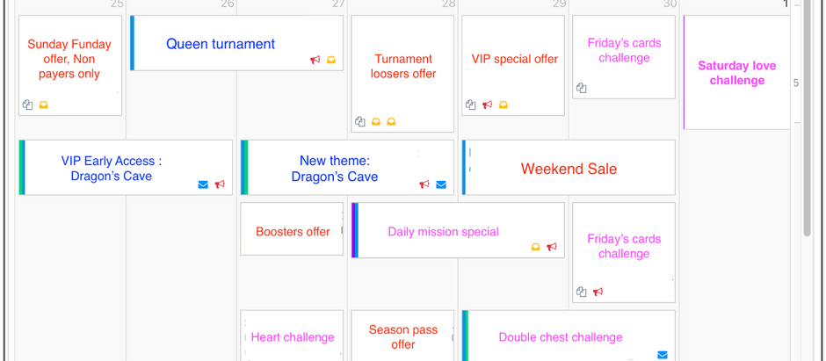The image size is (826, 361).
Task: Select the Boosters offer event
Action: coord(293,231)
